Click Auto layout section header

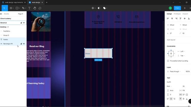tap(171, 40)
